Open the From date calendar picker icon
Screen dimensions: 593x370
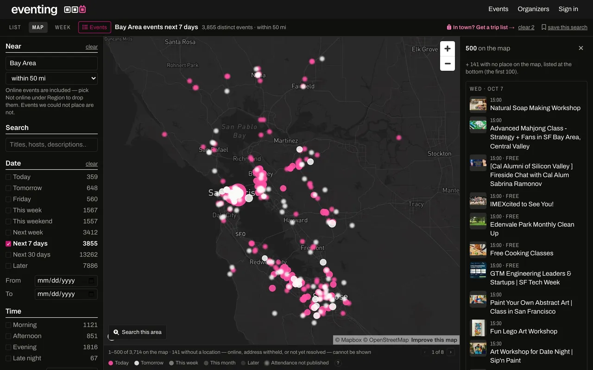click(92, 281)
